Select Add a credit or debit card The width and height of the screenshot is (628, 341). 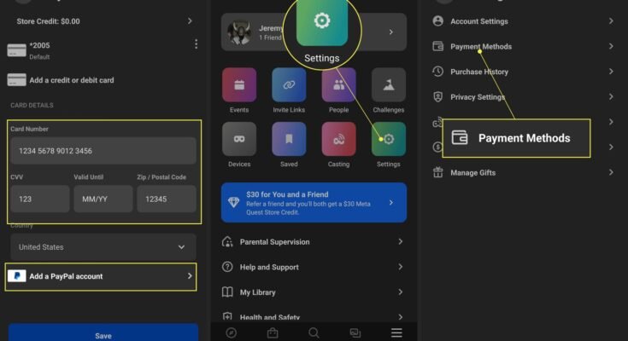[x=103, y=80]
